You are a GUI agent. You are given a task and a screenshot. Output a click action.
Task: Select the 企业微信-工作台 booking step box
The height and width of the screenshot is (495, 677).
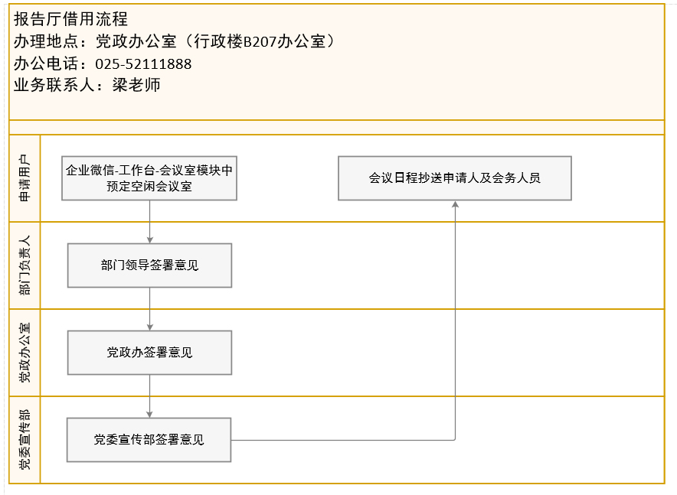tap(149, 178)
